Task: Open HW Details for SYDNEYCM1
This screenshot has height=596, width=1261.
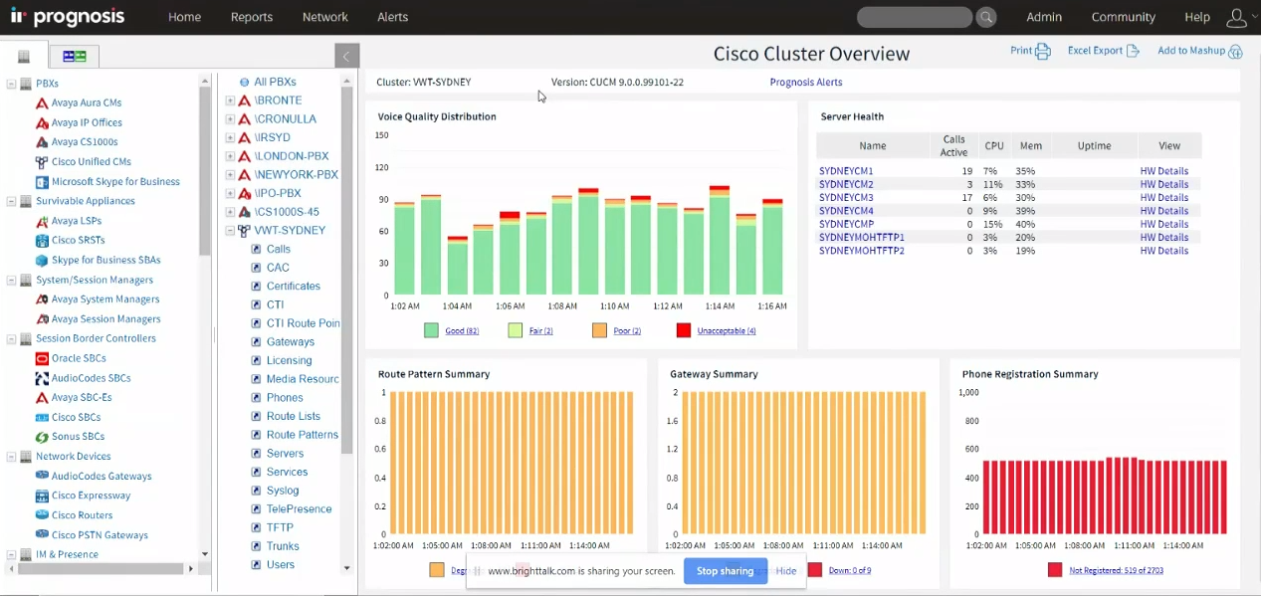Action: point(1163,171)
